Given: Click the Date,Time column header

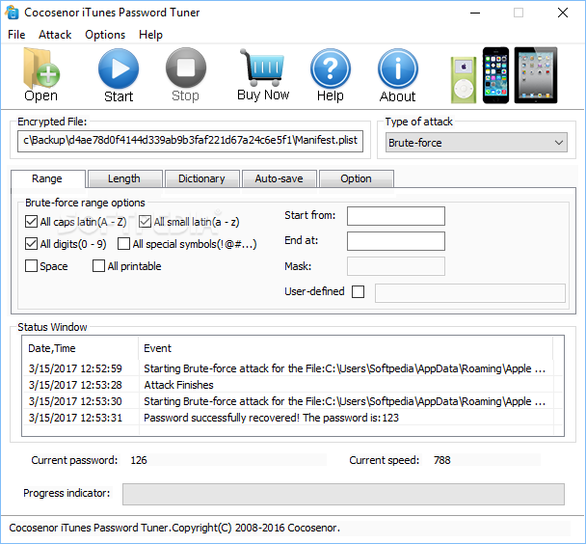Looking at the screenshot, I should [80, 348].
